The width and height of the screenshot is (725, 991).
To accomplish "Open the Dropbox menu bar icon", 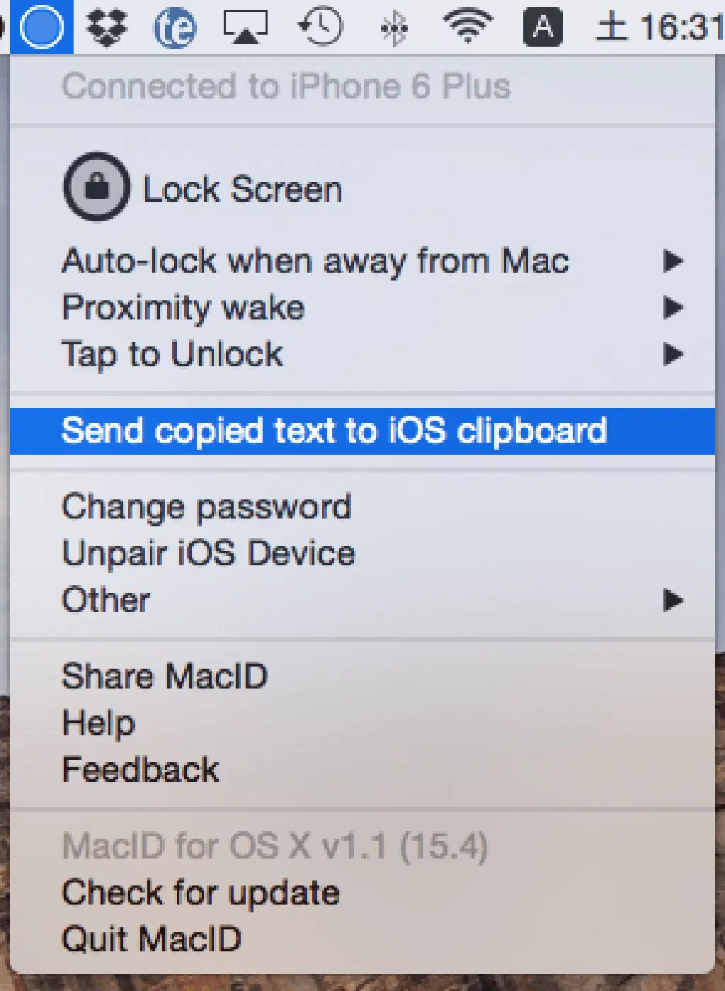I will 106,27.
